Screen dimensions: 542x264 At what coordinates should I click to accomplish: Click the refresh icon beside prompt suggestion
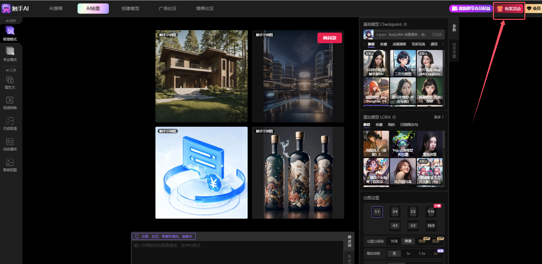tap(137, 236)
